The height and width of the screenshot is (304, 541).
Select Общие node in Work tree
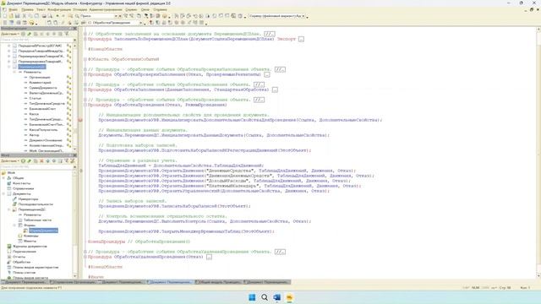tap(19, 178)
